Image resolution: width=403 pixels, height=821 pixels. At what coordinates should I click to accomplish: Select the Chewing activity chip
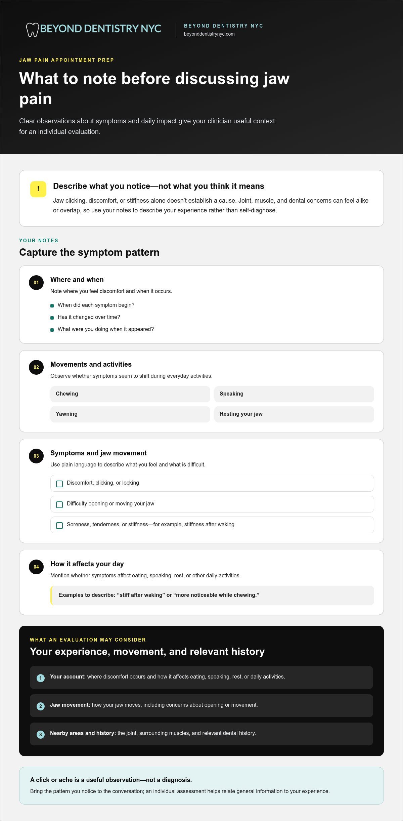(130, 394)
